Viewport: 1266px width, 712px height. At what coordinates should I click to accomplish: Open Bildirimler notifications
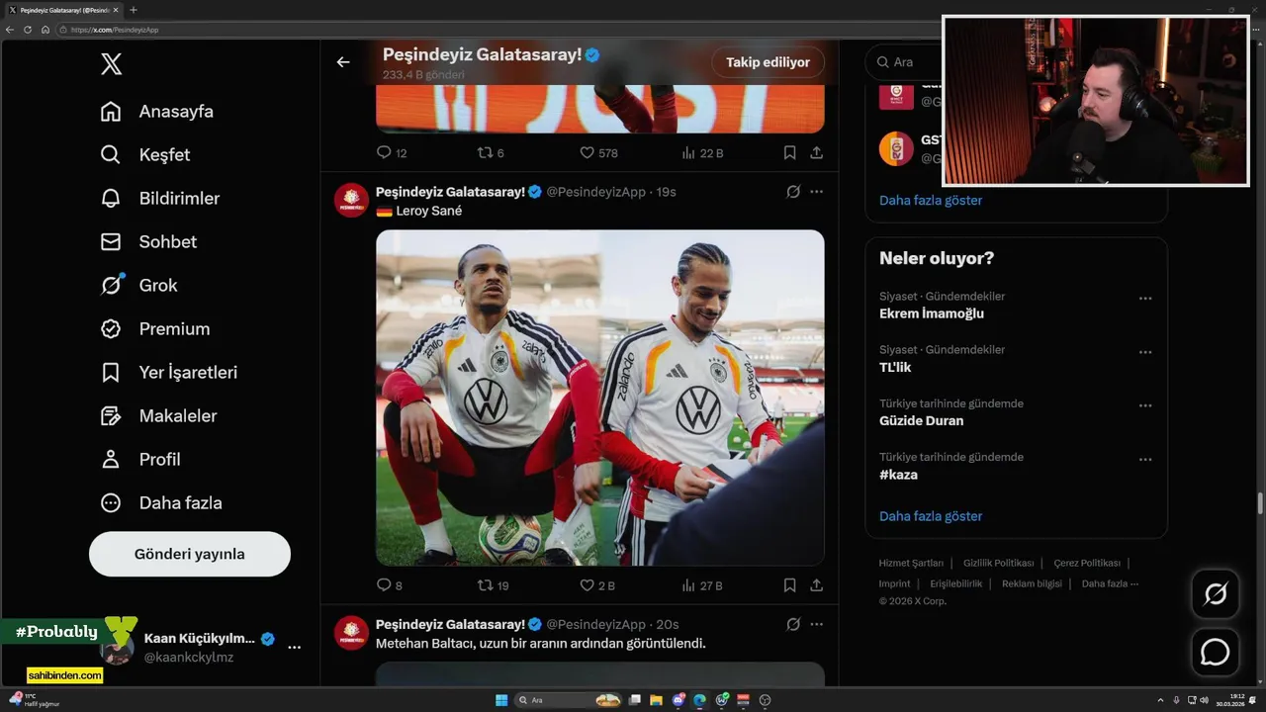tap(160, 198)
